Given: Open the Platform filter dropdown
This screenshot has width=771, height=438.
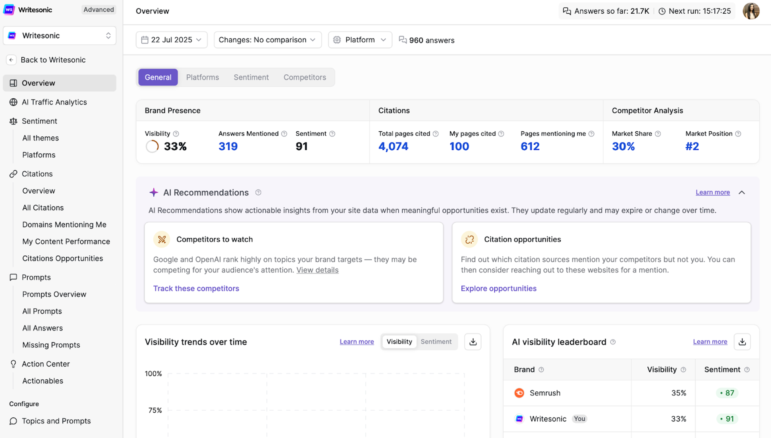Looking at the screenshot, I should 360,40.
